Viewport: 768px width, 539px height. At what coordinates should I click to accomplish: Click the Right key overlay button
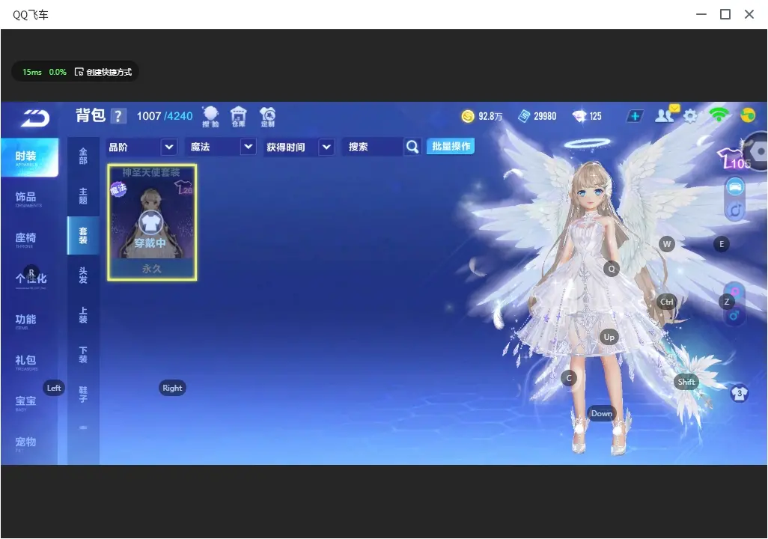pyautogui.click(x=172, y=388)
